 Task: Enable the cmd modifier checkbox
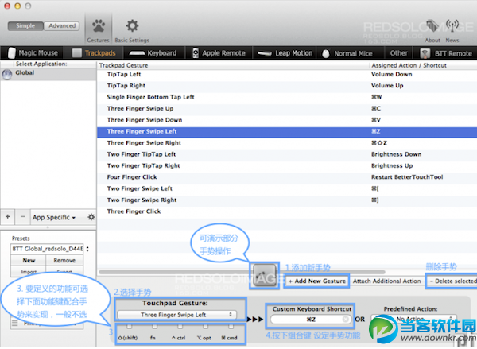231,327
